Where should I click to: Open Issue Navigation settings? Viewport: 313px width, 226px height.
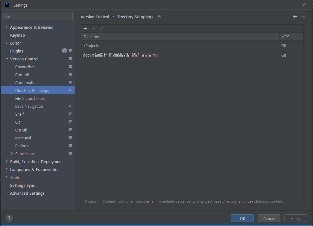(x=29, y=107)
